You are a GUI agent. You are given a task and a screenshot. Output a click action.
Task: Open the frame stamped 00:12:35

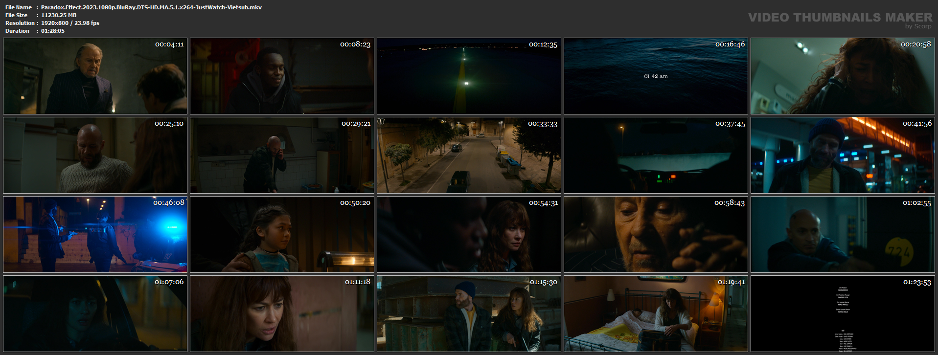coord(469,76)
